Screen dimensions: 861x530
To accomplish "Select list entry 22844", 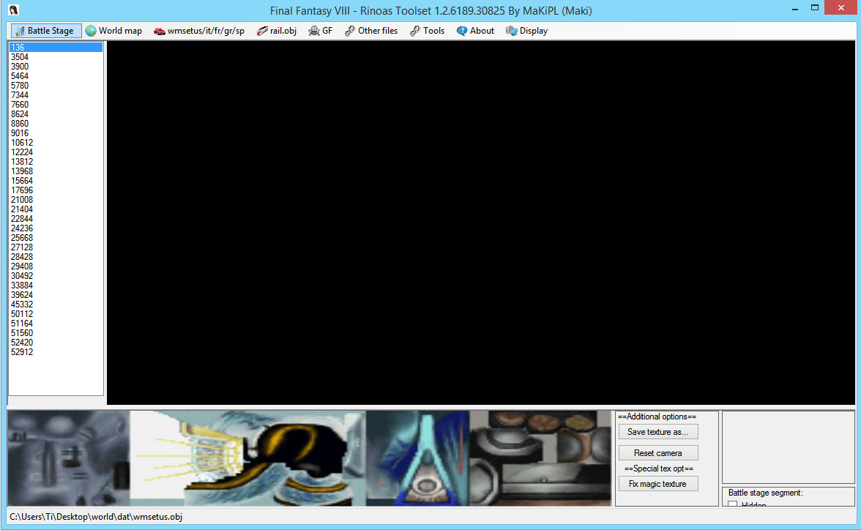I will coord(56,219).
